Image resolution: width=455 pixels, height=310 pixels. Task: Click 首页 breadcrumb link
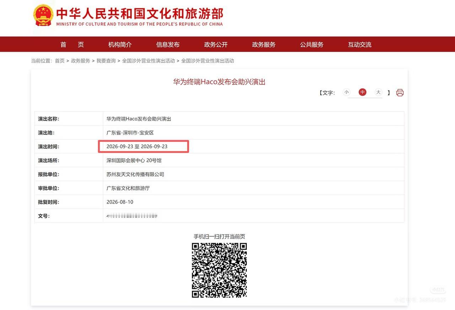(x=60, y=61)
